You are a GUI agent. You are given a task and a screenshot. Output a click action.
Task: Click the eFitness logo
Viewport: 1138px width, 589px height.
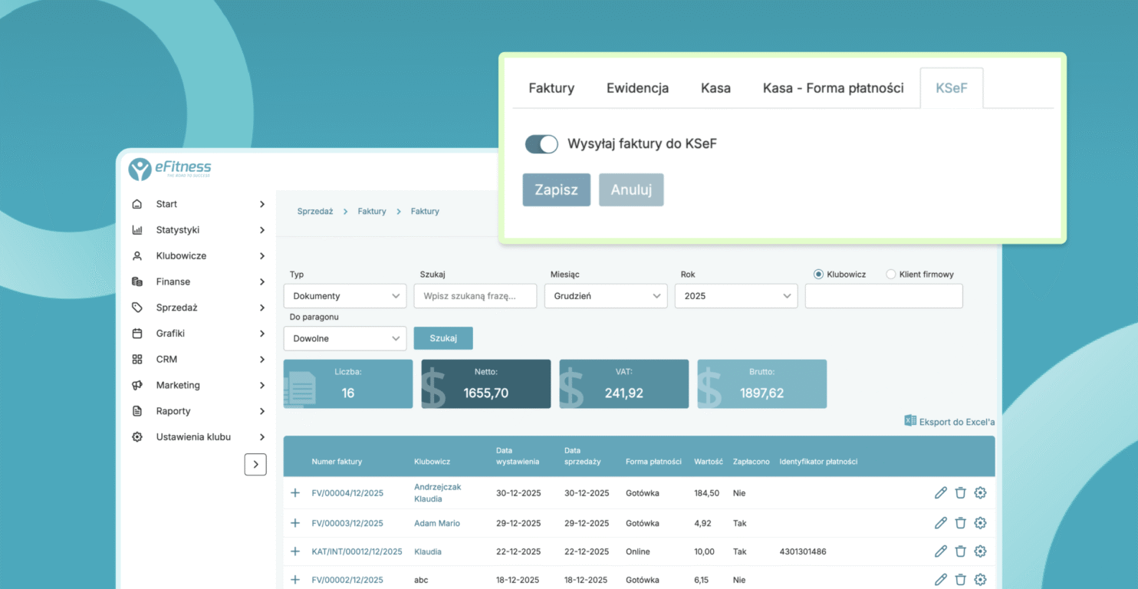pyautogui.click(x=169, y=169)
